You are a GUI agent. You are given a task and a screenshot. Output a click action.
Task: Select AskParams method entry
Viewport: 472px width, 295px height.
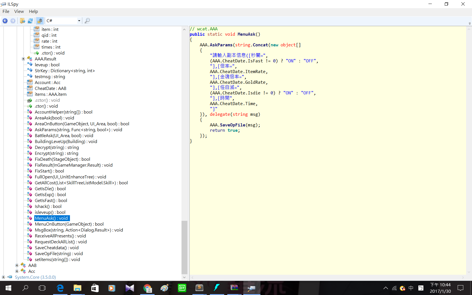(x=78, y=130)
